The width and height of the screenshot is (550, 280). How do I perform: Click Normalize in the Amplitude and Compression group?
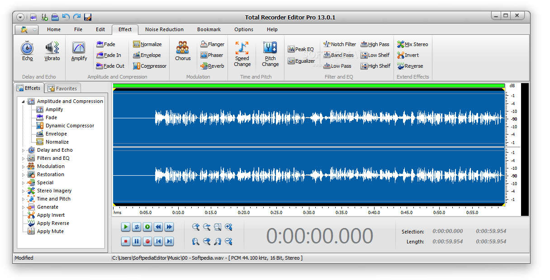pyautogui.click(x=147, y=44)
